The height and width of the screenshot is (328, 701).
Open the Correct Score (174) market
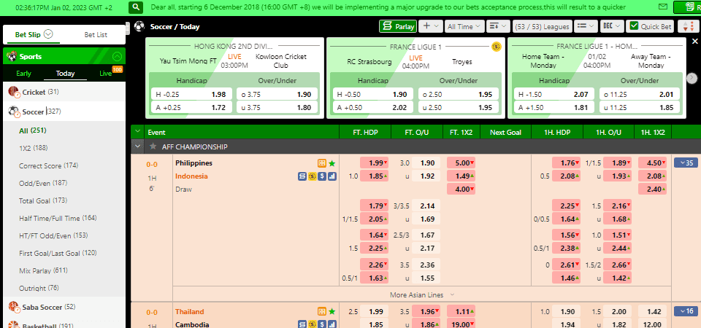(x=49, y=165)
